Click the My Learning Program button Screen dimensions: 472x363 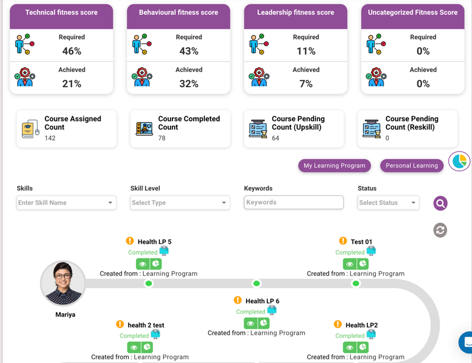(334, 166)
